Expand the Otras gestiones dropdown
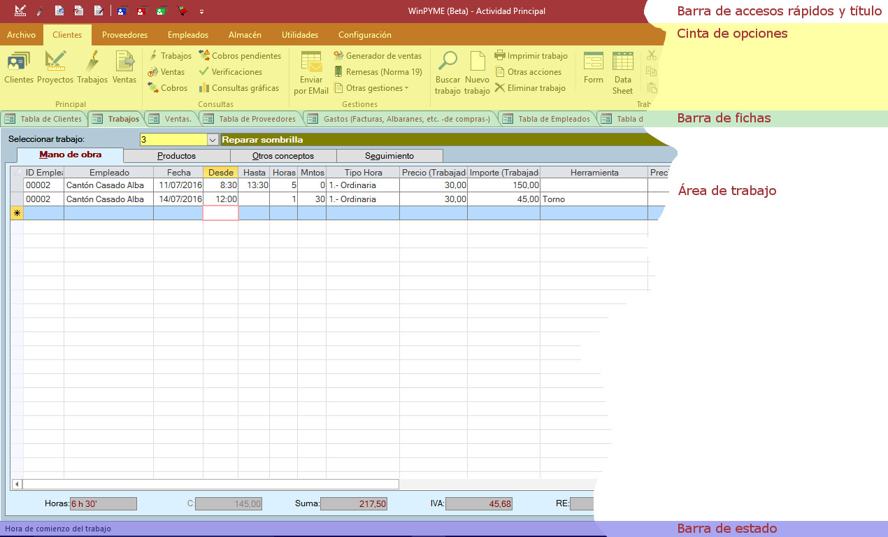Viewport: 888px width, 537px height. 371,88
